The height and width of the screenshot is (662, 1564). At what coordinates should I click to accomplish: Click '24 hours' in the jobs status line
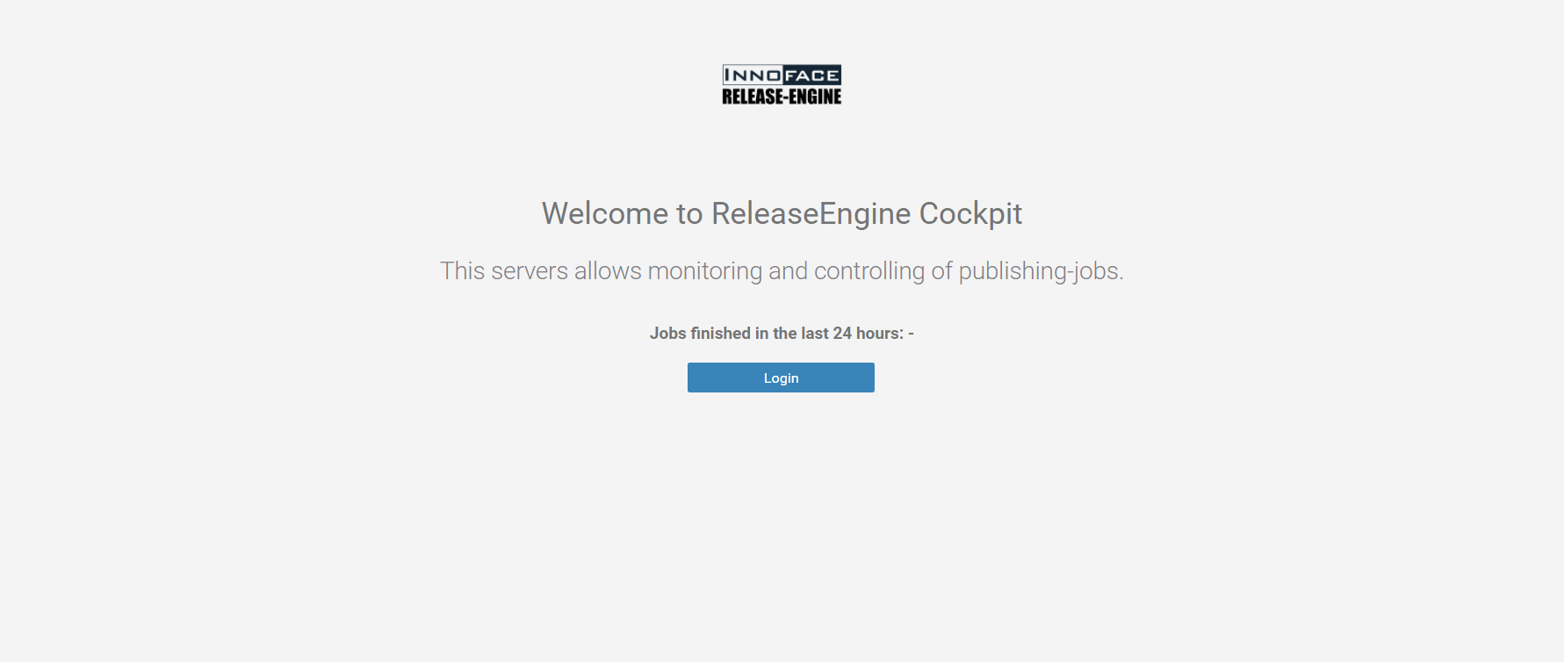(868, 334)
